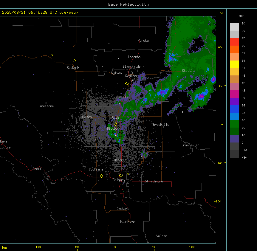Click the yellow diamond marker above RockyMH
The image size is (257, 251).
pyautogui.click(x=74, y=61)
